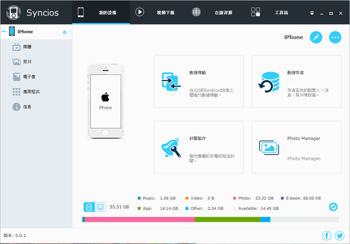
Task: Click the Syncios logo icon
Action: tap(14, 13)
